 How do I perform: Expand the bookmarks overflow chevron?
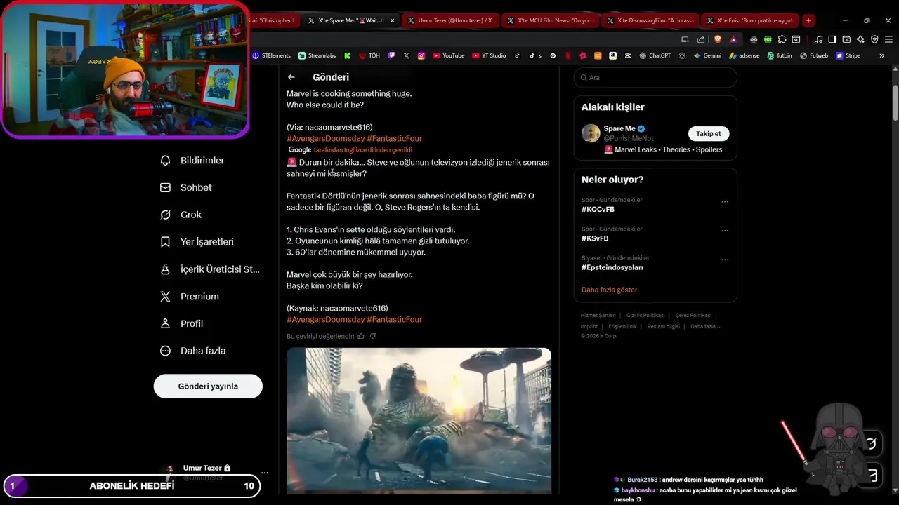tap(881, 55)
